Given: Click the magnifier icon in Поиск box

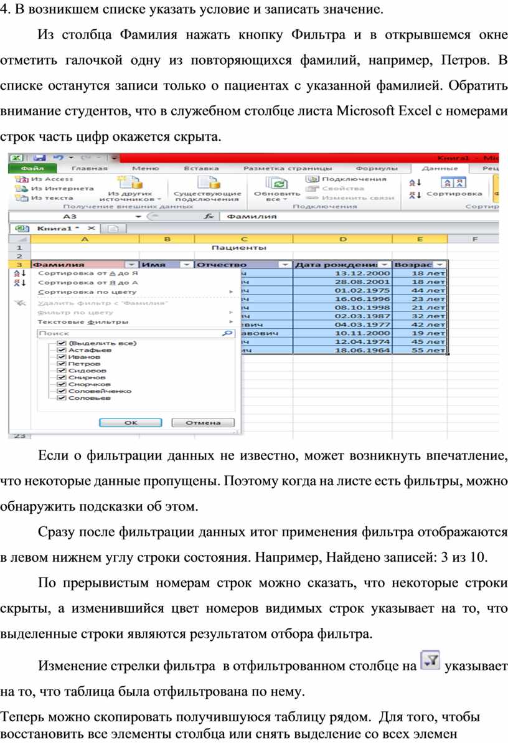Looking at the screenshot, I should [227, 334].
